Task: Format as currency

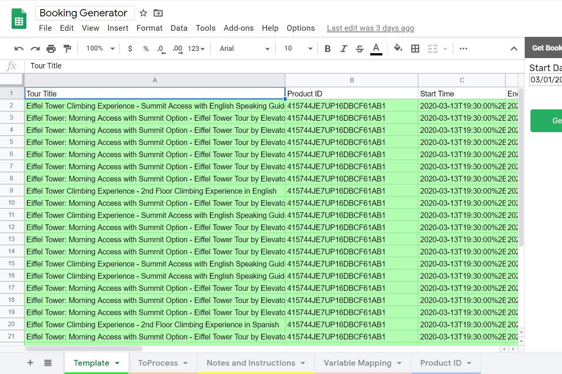Action: [130, 49]
